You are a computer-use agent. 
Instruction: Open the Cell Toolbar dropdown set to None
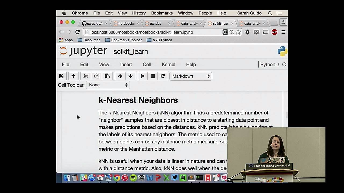coord(108,85)
